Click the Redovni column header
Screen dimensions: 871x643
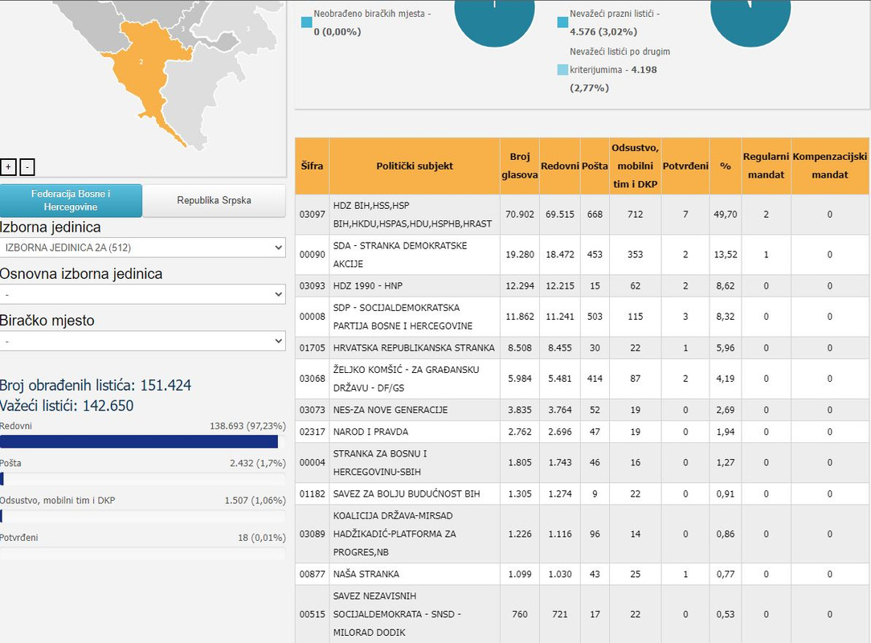[x=560, y=166]
